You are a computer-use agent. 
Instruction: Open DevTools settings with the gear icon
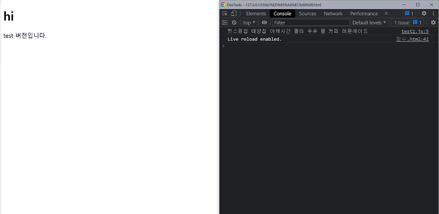(x=424, y=13)
